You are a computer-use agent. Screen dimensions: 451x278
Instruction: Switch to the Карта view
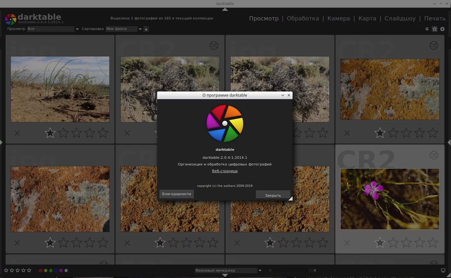pos(367,18)
